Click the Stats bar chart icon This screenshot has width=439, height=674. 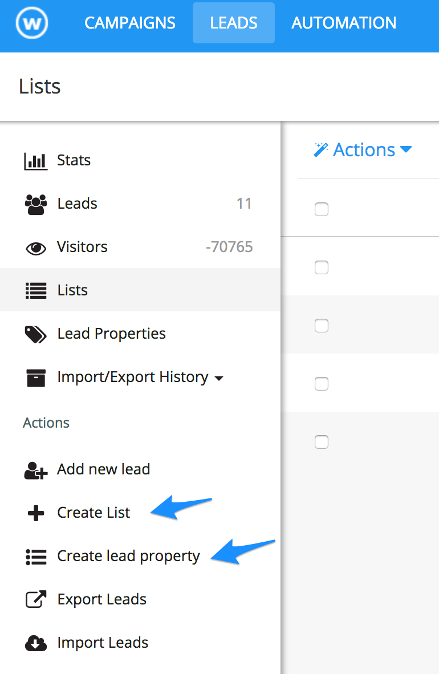35,161
